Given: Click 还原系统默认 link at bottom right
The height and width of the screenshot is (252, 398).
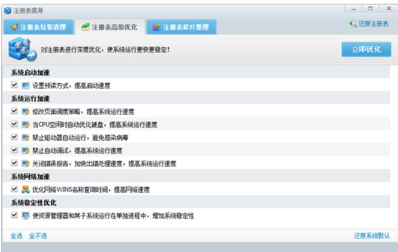Looking at the screenshot, I should 371,236.
